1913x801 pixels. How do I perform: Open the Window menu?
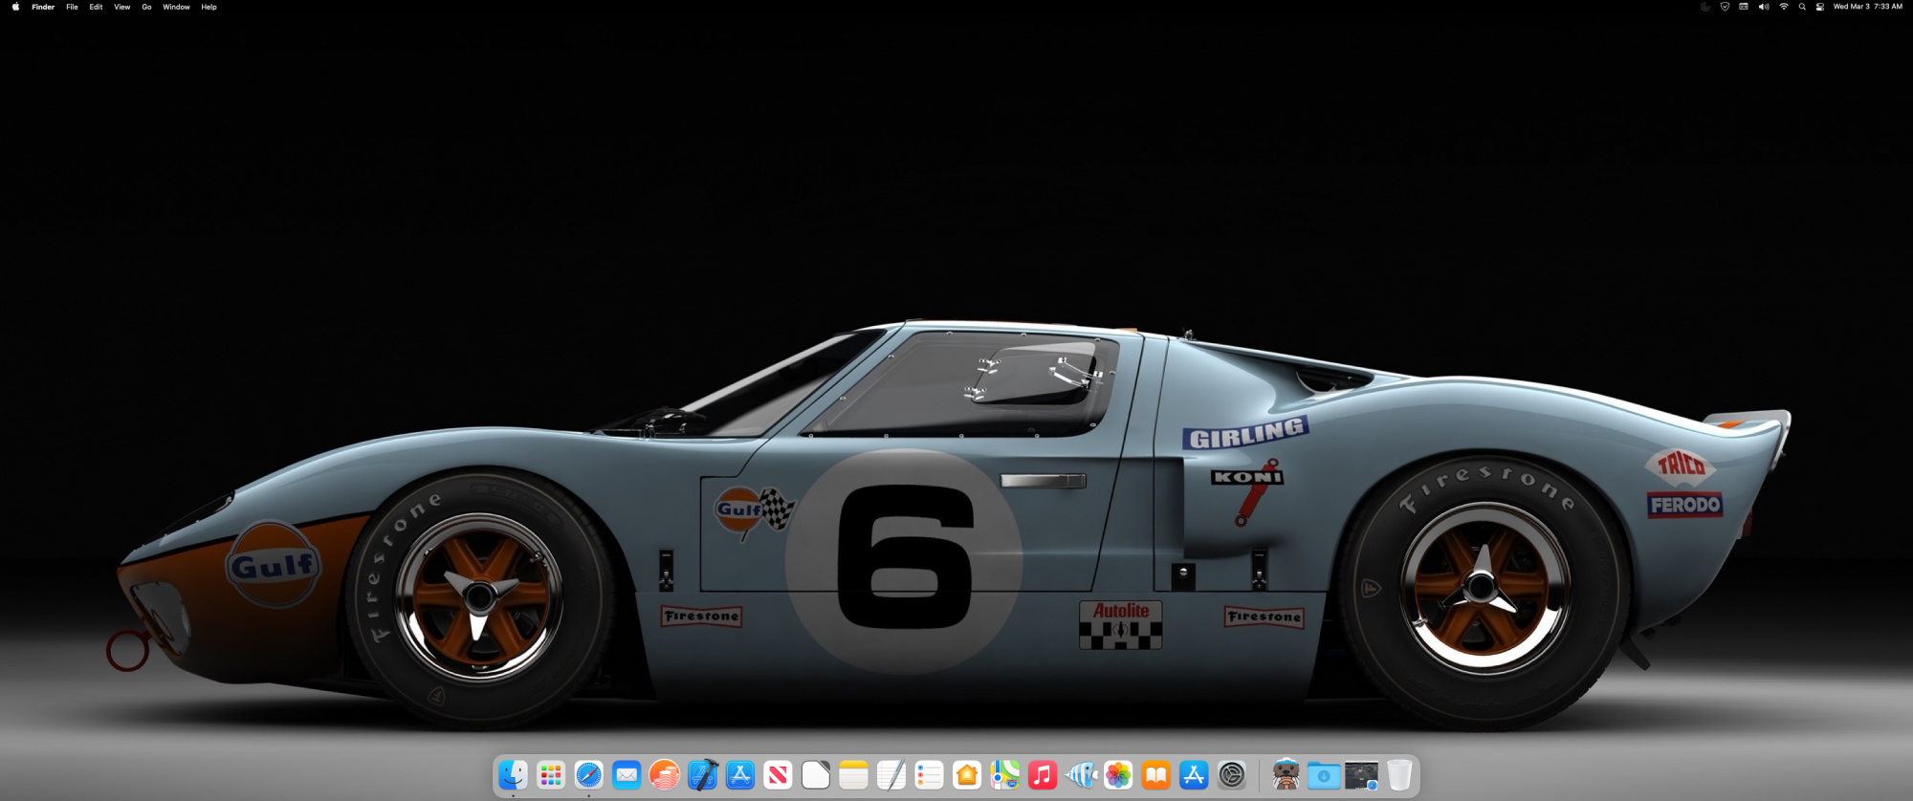(x=176, y=7)
